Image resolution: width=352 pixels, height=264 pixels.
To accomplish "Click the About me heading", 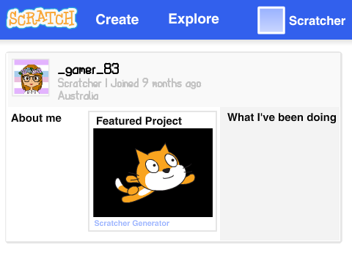I will 36,118.
